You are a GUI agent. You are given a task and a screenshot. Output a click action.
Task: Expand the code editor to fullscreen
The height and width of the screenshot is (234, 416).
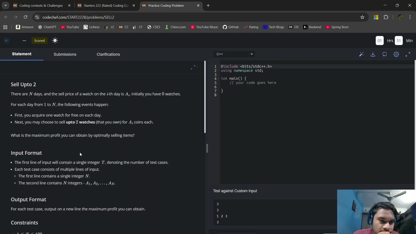408,54
